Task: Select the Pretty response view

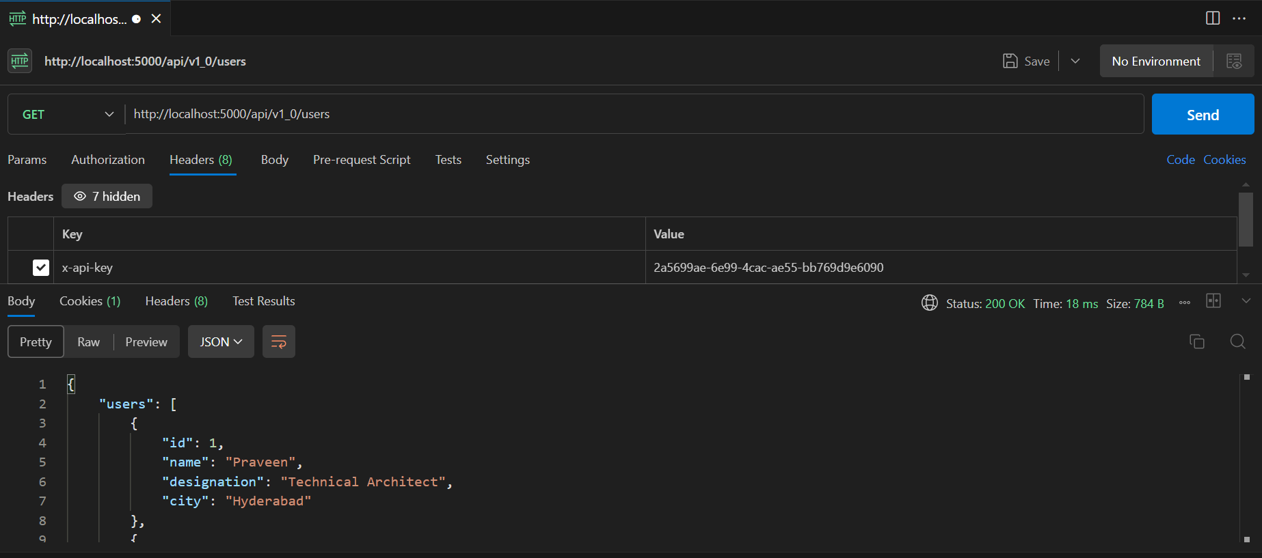Action: point(36,341)
